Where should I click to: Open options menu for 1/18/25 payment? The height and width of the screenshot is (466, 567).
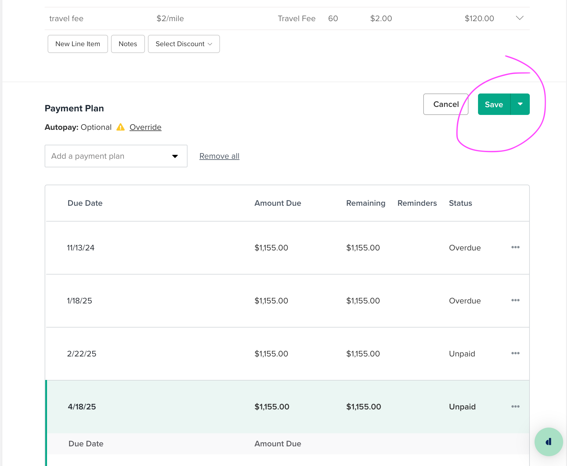[x=515, y=300]
